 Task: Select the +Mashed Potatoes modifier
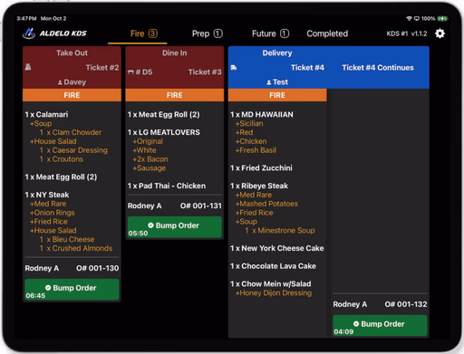click(x=266, y=204)
